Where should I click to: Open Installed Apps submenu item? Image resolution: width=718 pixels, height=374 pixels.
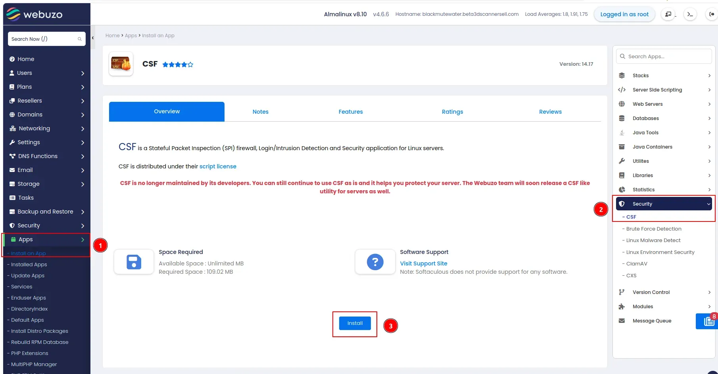point(29,265)
